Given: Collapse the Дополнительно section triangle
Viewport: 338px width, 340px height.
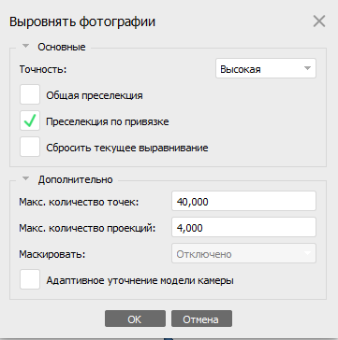Looking at the screenshot, I should click(x=26, y=178).
